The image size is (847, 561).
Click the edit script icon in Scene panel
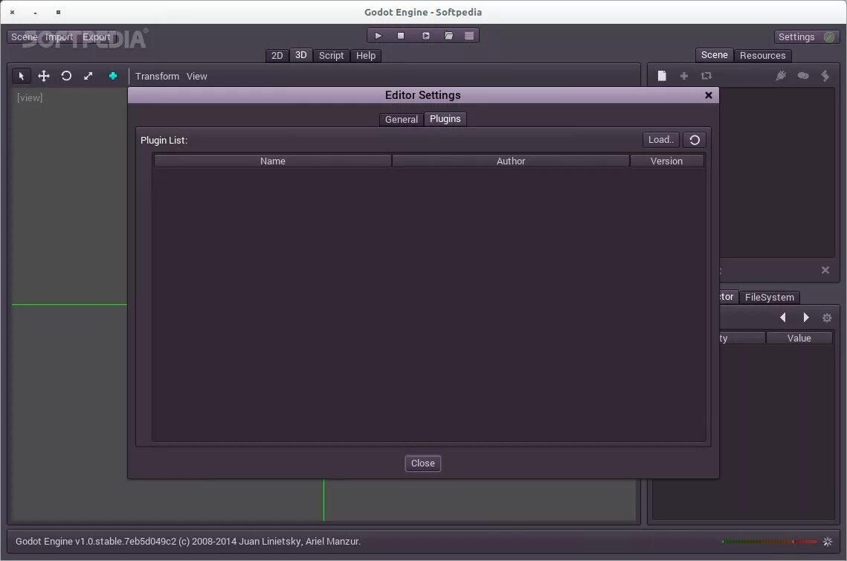tap(825, 76)
